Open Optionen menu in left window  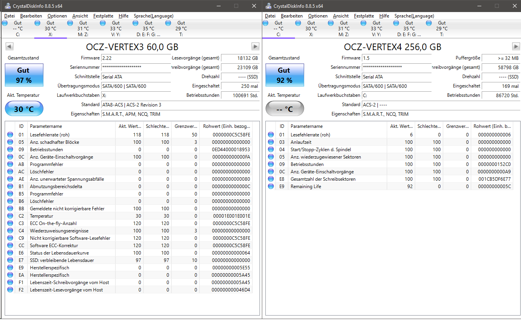tap(57, 16)
